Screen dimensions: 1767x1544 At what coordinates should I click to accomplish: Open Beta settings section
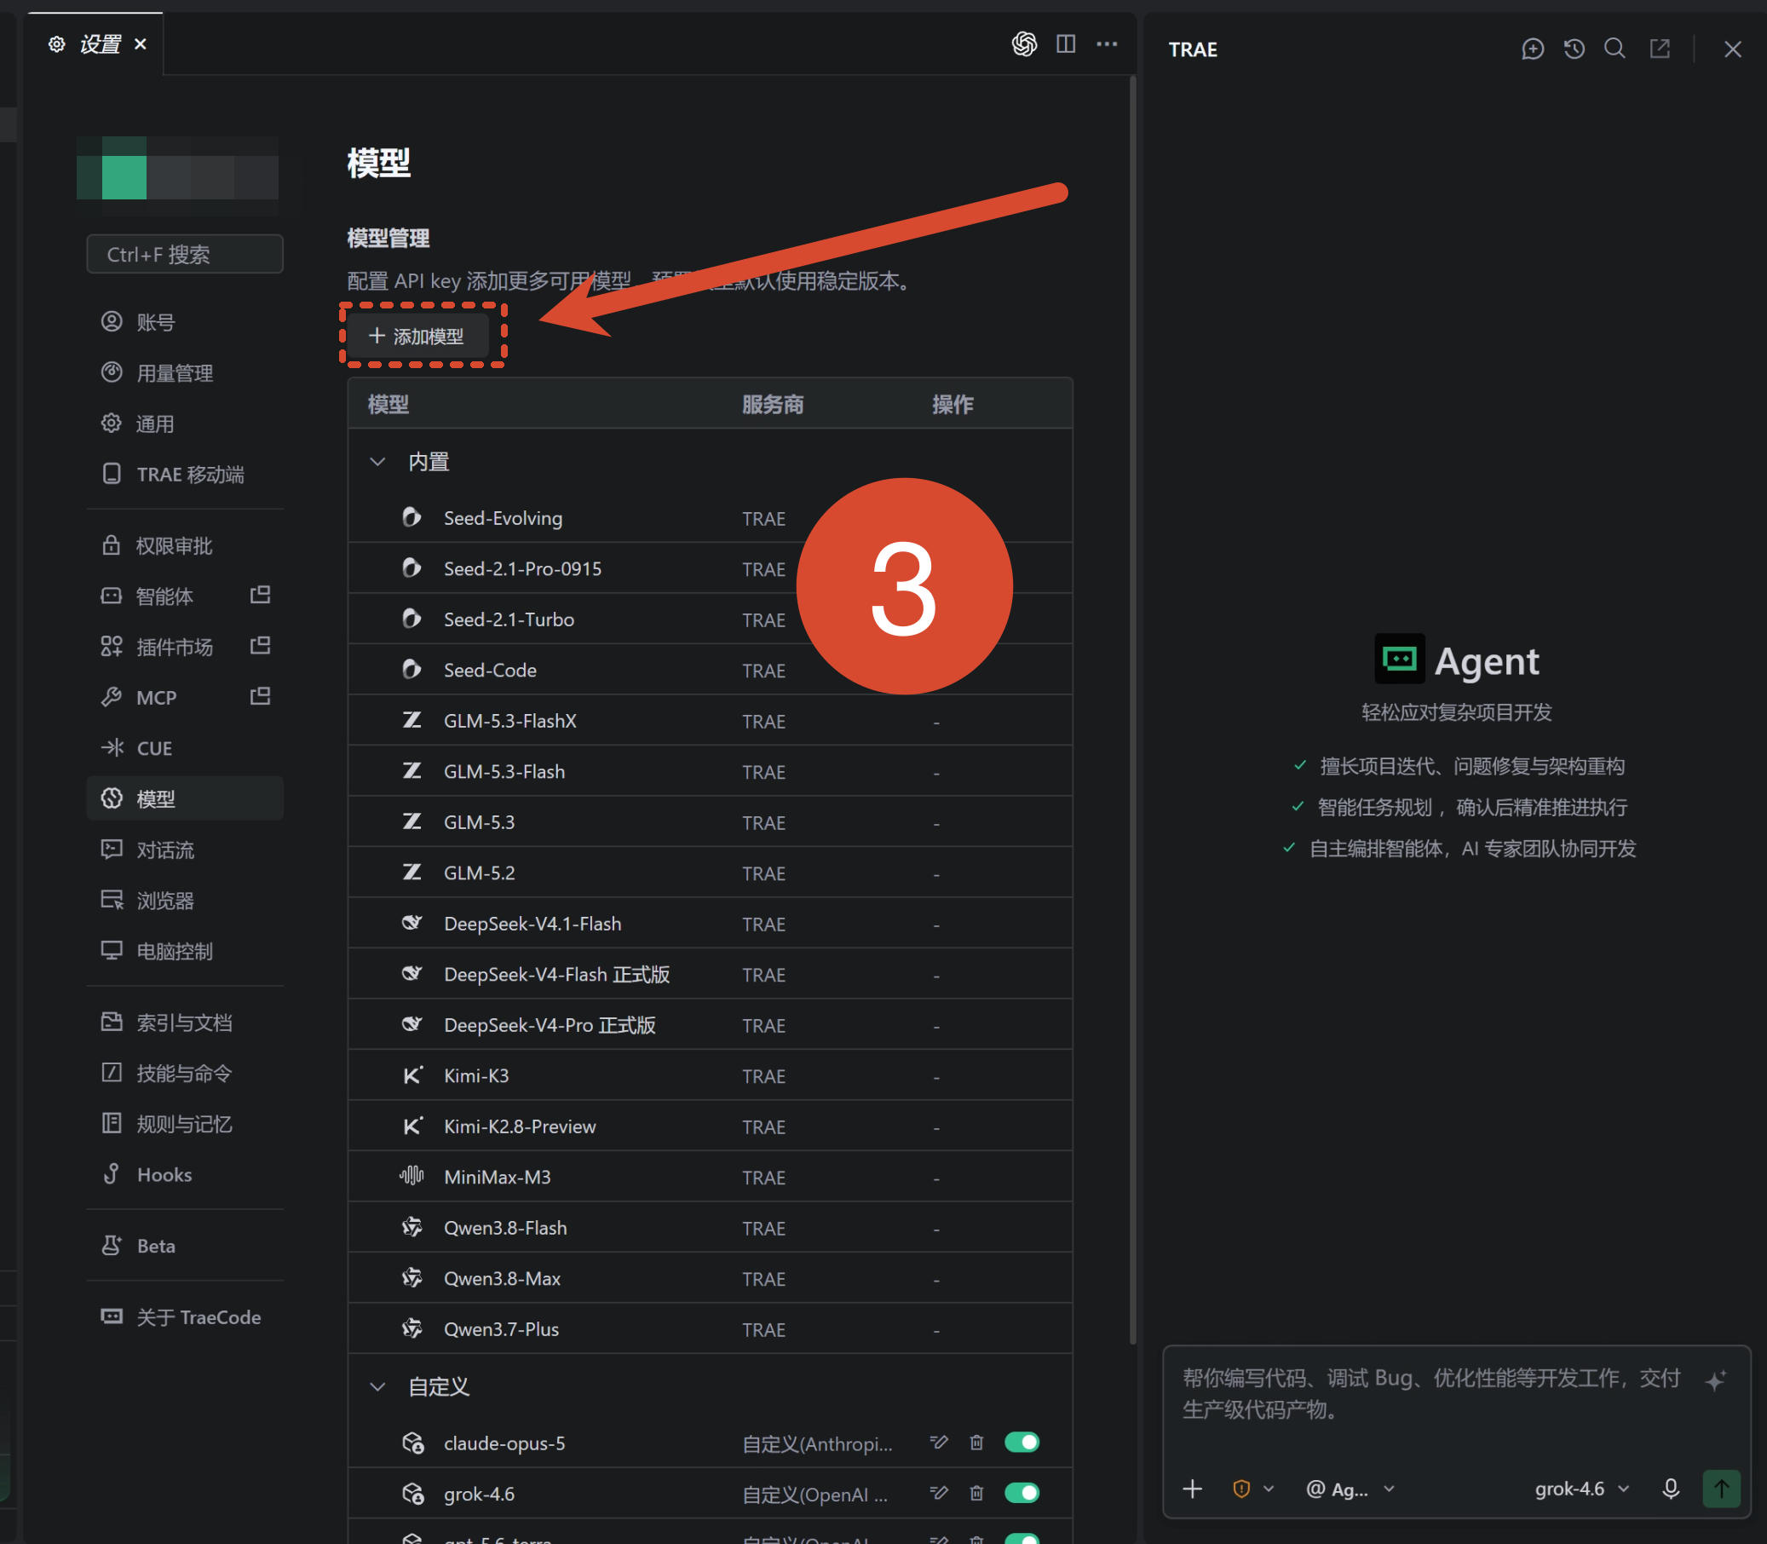pyautogui.click(x=185, y=1246)
